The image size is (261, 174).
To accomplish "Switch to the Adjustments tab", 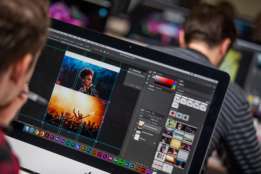I will click(159, 88).
